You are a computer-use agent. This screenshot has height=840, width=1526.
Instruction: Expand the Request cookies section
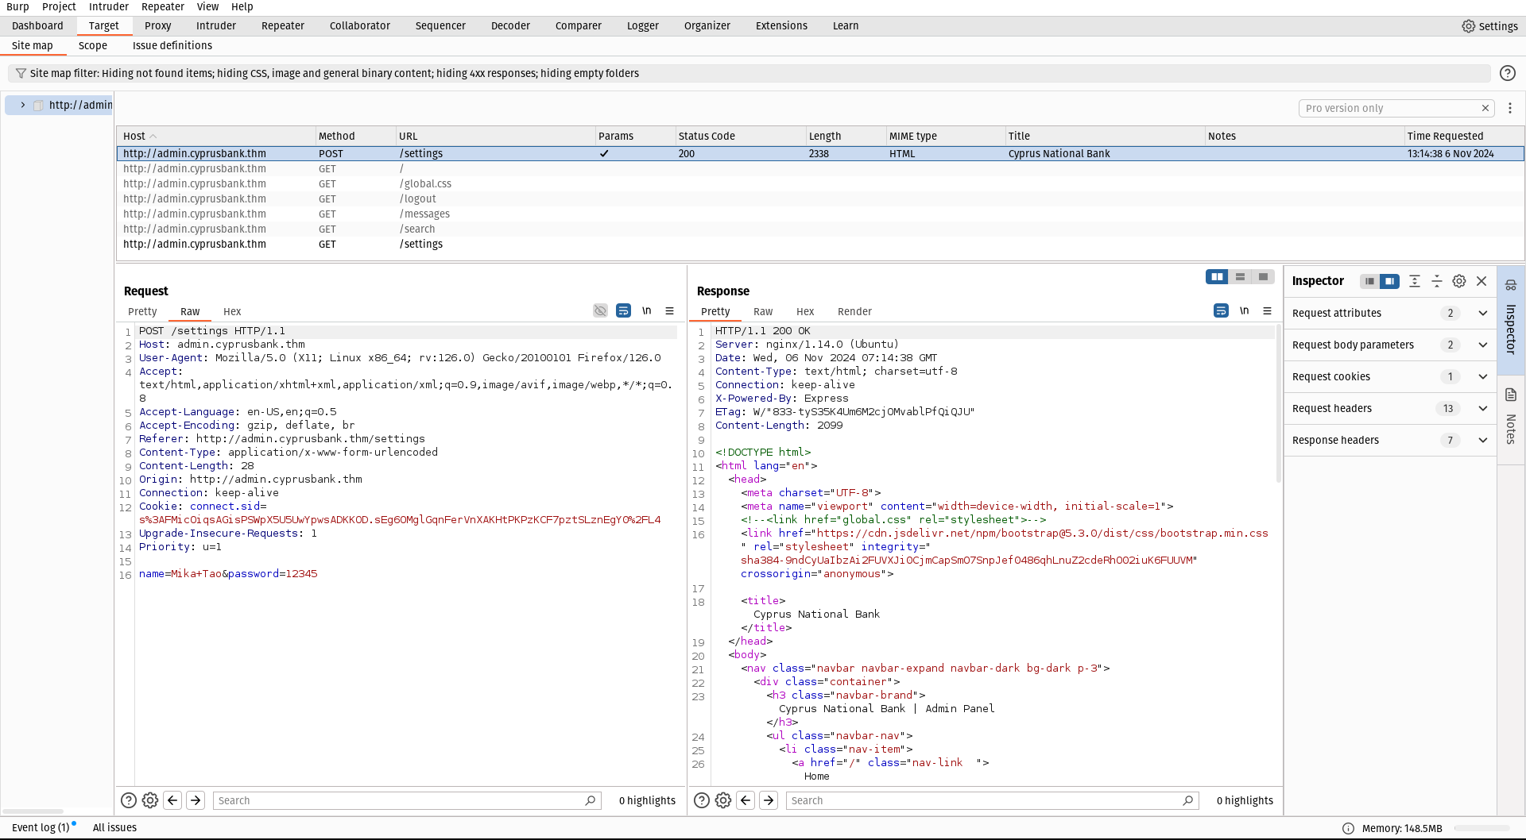pos(1482,376)
